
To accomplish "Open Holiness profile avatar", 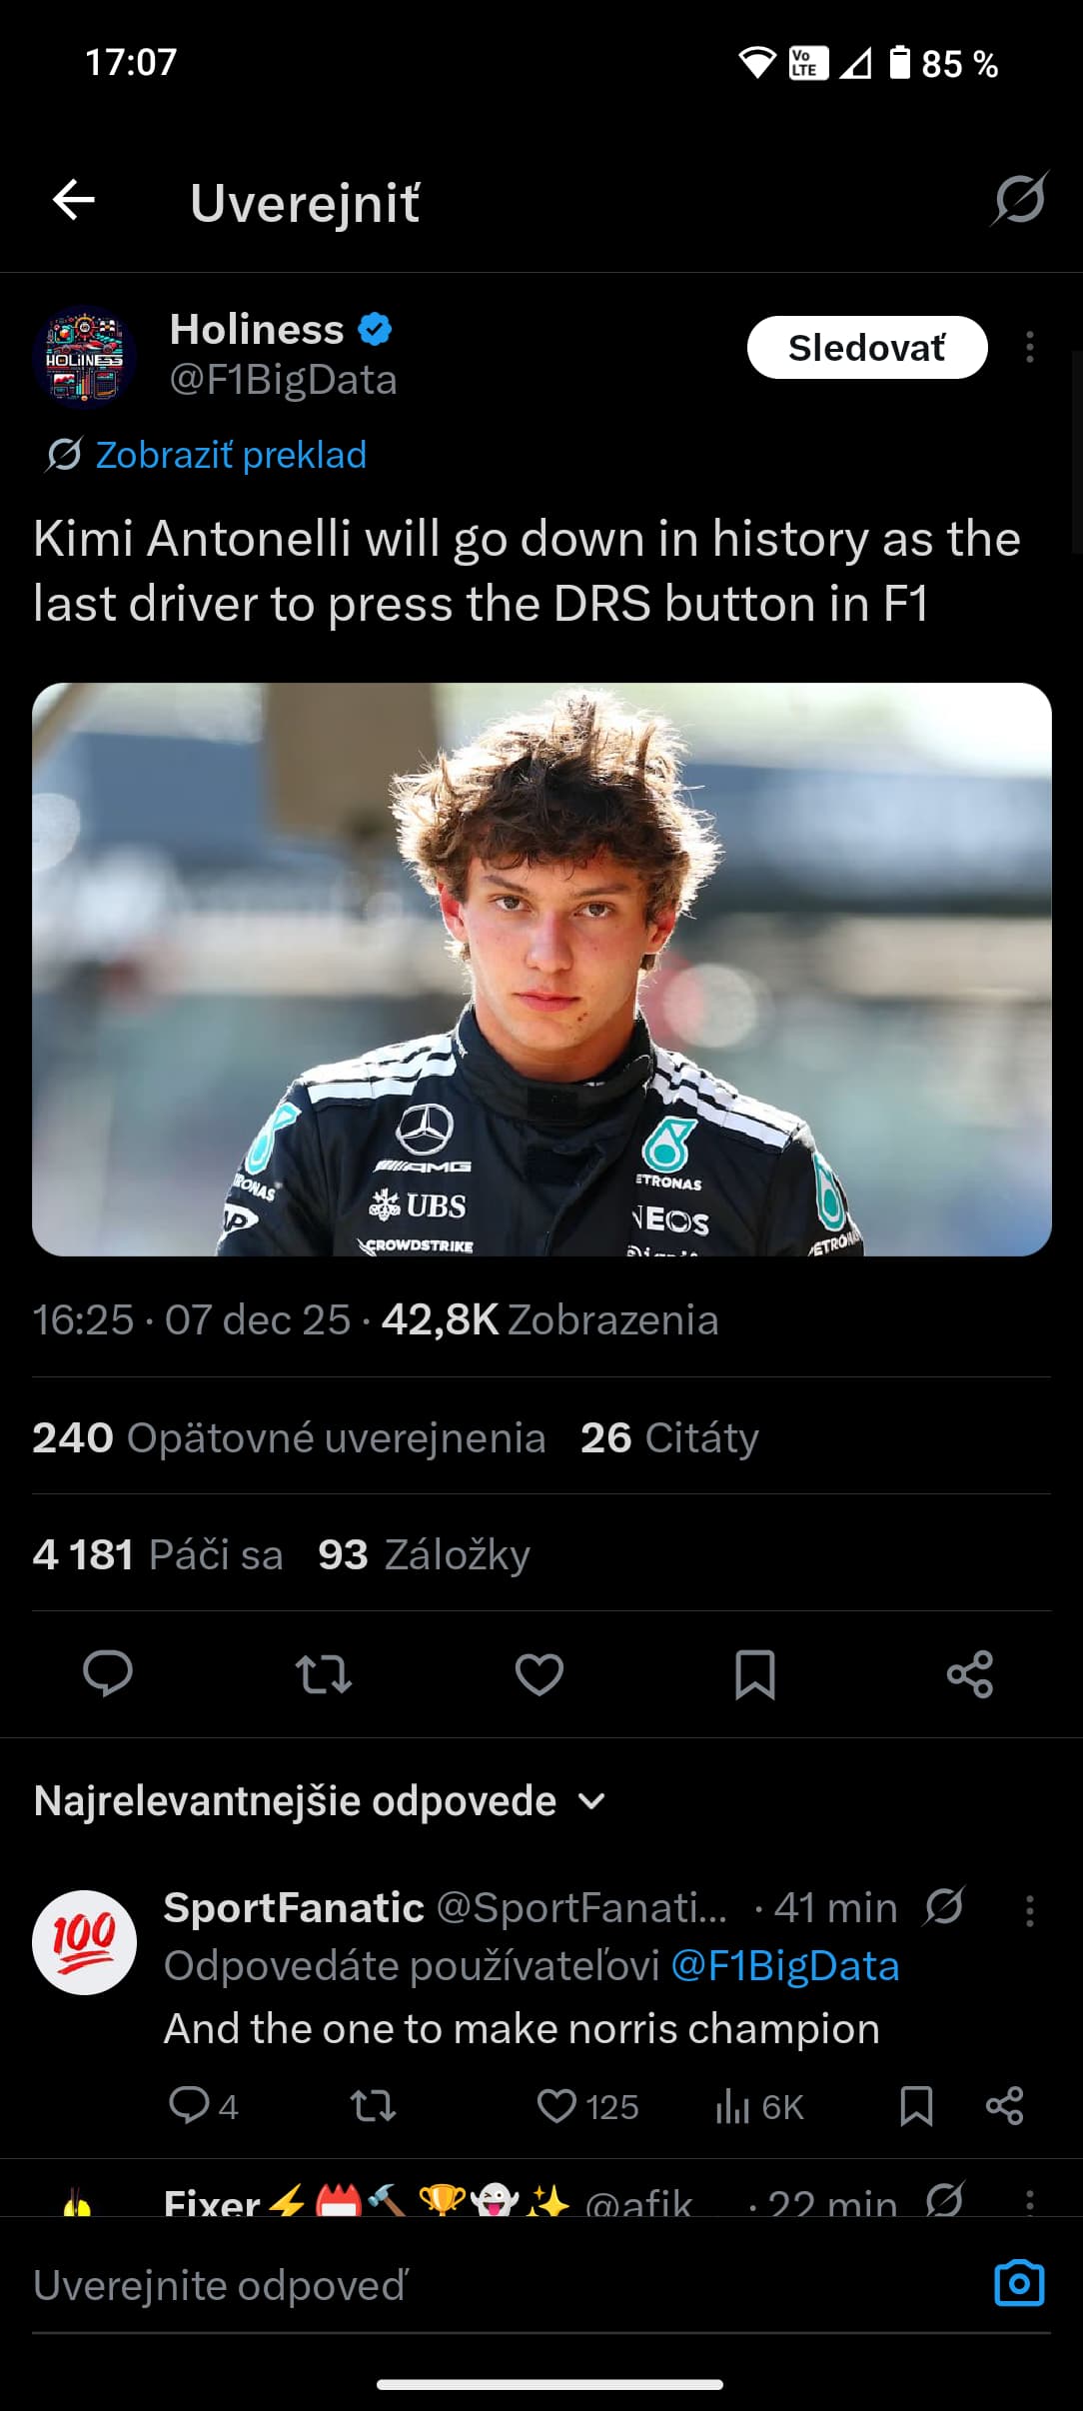I will click(x=85, y=357).
